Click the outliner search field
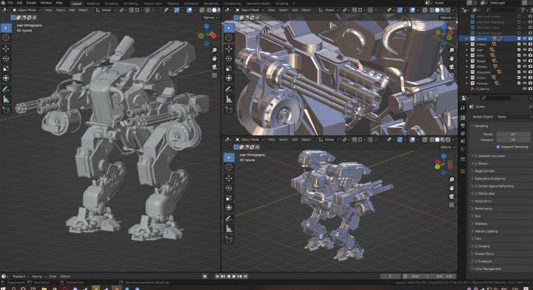 [501, 10]
